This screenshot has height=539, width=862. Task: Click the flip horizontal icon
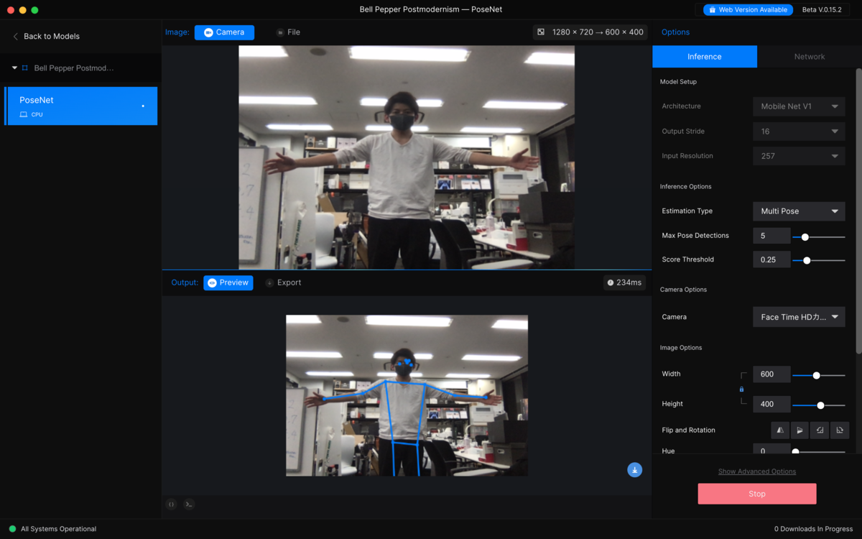coord(780,430)
